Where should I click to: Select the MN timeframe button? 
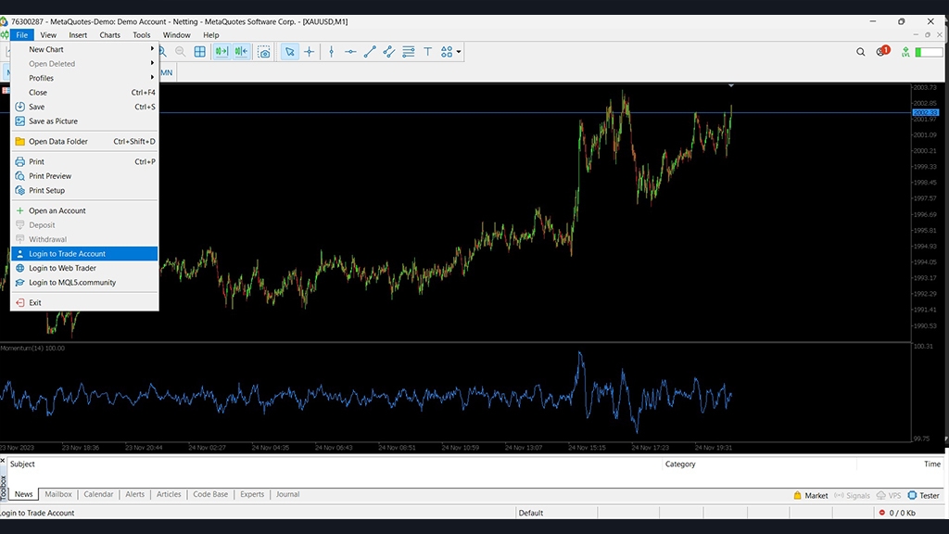167,72
